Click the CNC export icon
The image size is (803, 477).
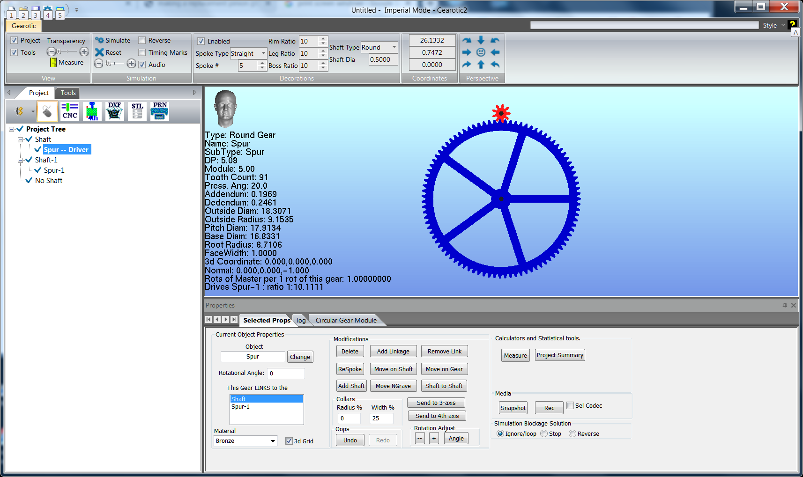pos(70,111)
